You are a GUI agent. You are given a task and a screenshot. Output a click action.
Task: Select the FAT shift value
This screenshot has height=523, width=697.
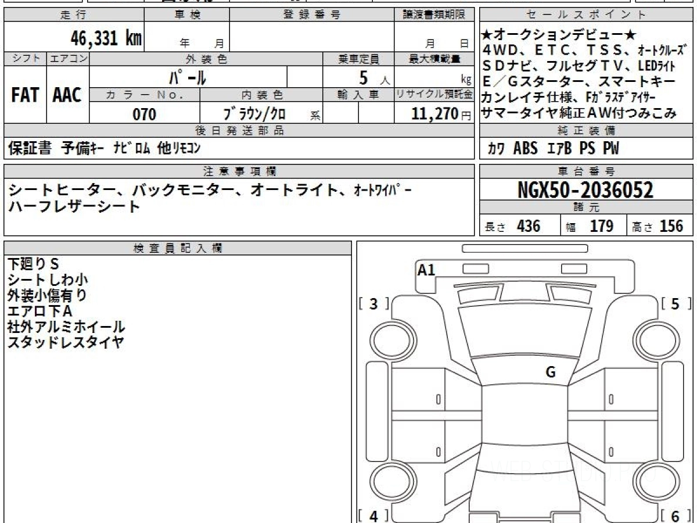pos(24,95)
